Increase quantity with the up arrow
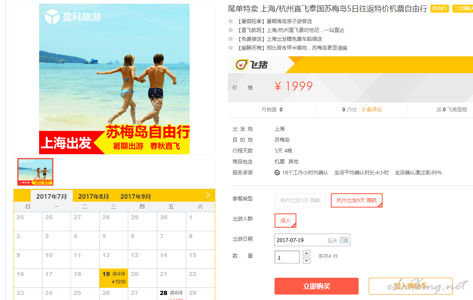The image size is (473, 300). coord(307,253)
